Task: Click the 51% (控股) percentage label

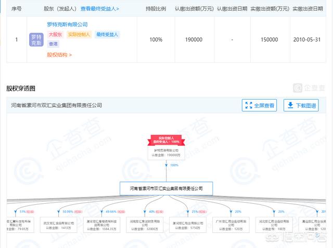Action: [27, 212]
